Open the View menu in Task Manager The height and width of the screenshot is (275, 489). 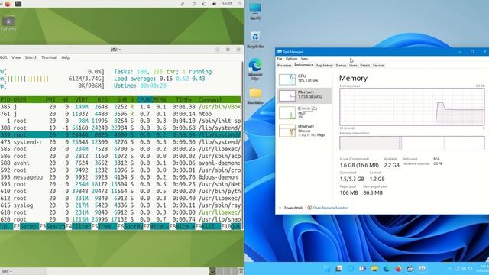[x=304, y=59]
